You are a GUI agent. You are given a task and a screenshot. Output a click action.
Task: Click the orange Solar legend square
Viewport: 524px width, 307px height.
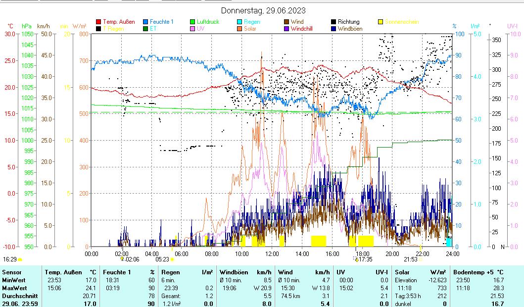[239, 29]
